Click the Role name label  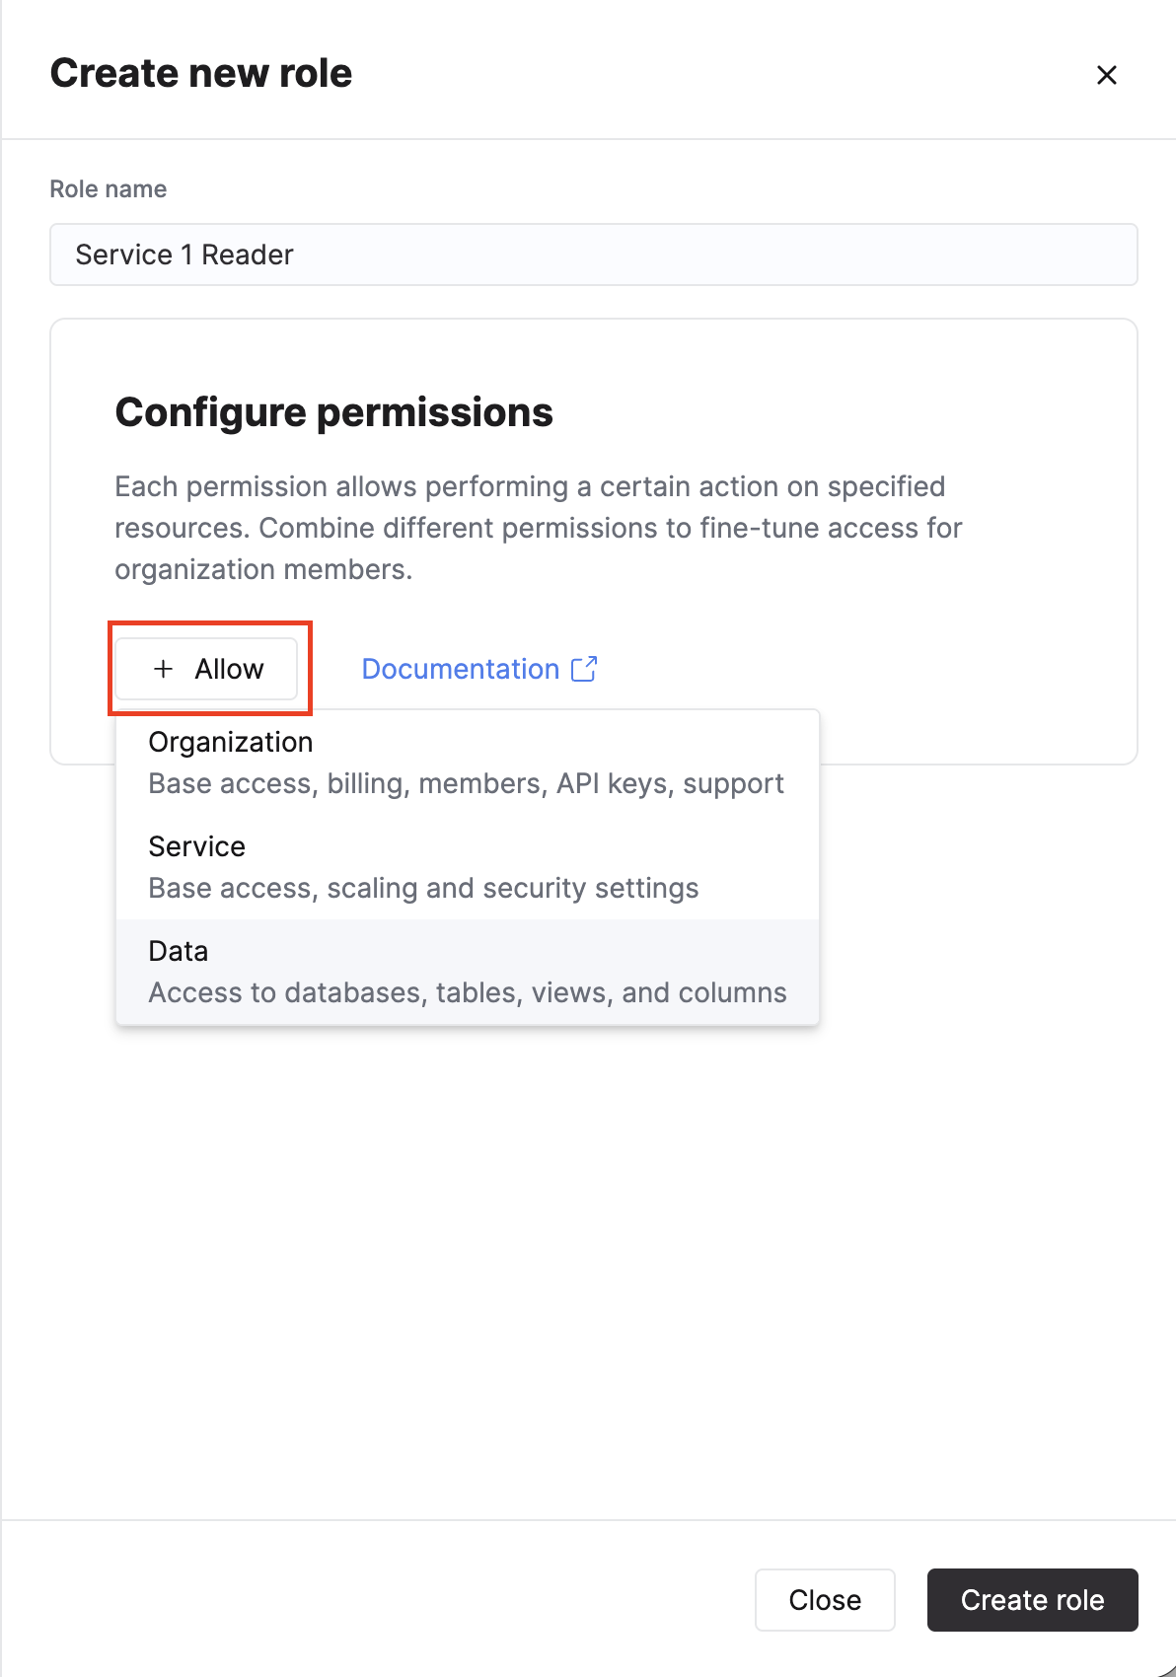click(x=109, y=189)
